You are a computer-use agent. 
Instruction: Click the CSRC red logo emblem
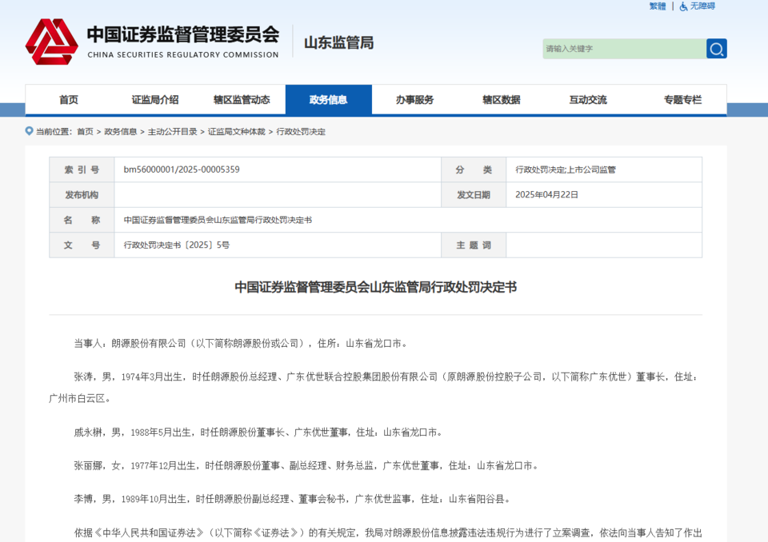[x=51, y=42]
